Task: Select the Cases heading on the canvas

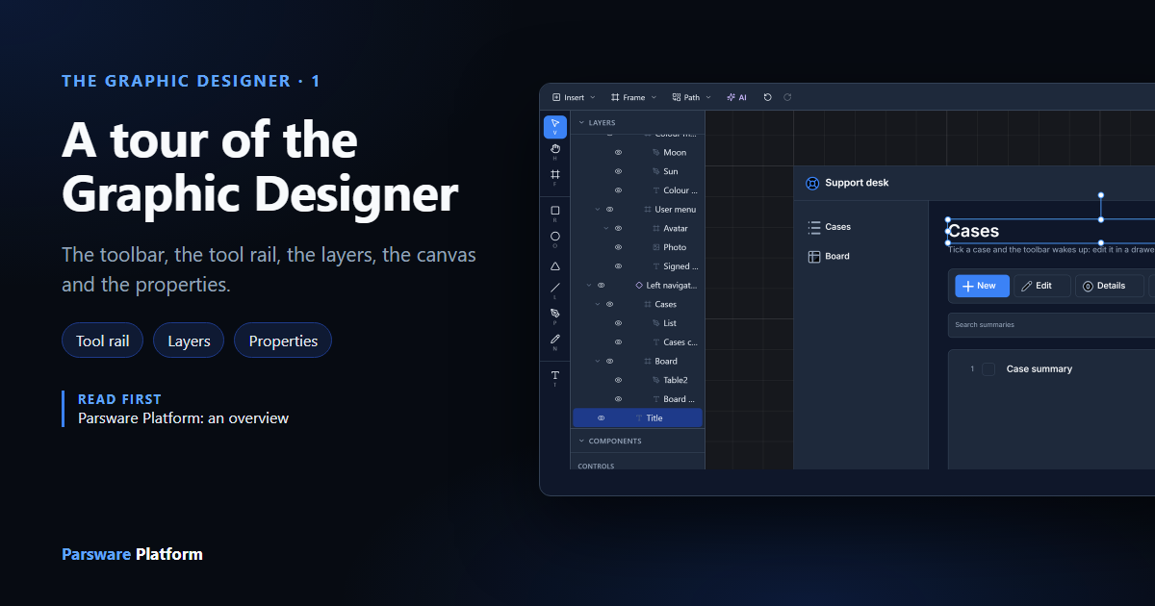Action: [973, 231]
